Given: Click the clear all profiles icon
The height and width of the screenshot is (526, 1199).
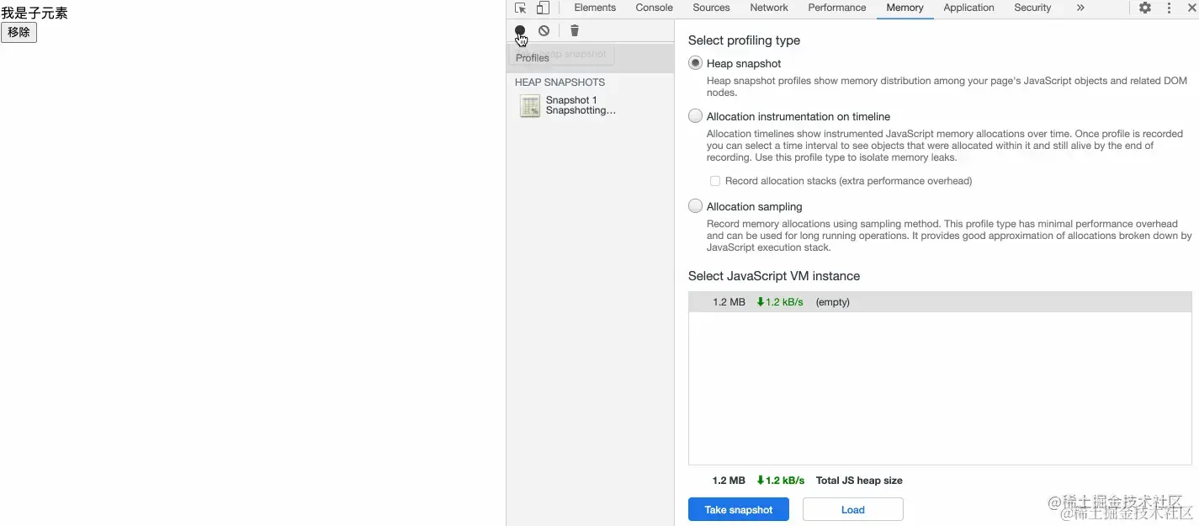Looking at the screenshot, I should [x=544, y=30].
